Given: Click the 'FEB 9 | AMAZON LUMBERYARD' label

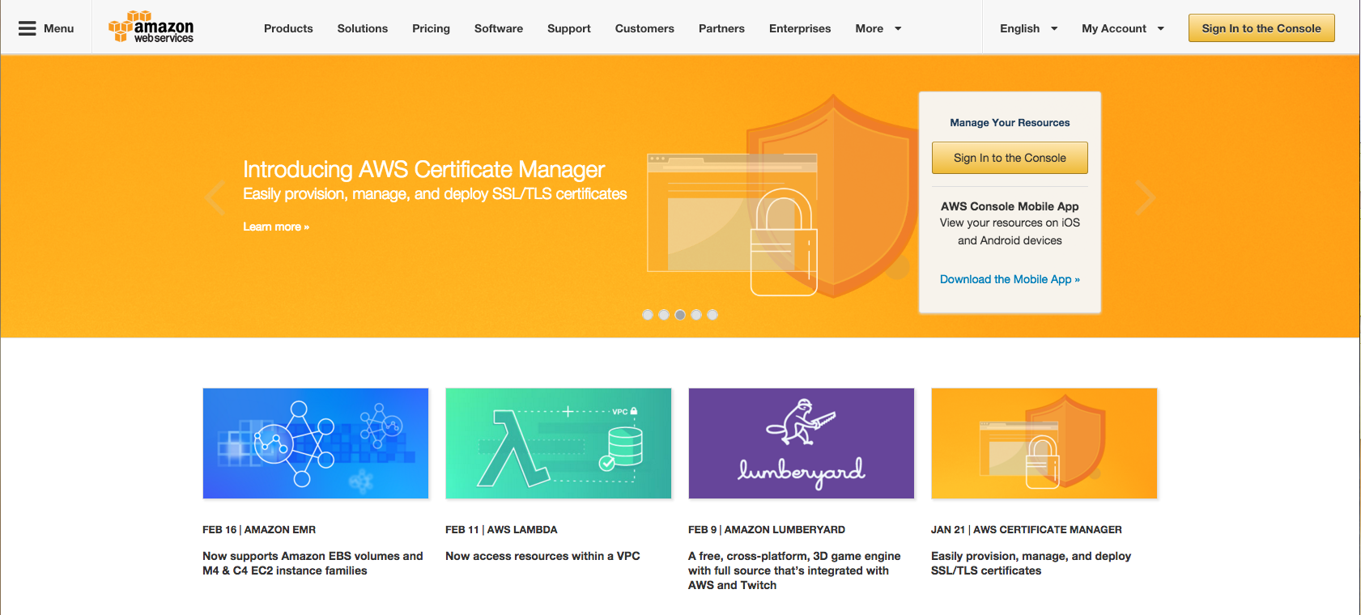Looking at the screenshot, I should [767, 529].
